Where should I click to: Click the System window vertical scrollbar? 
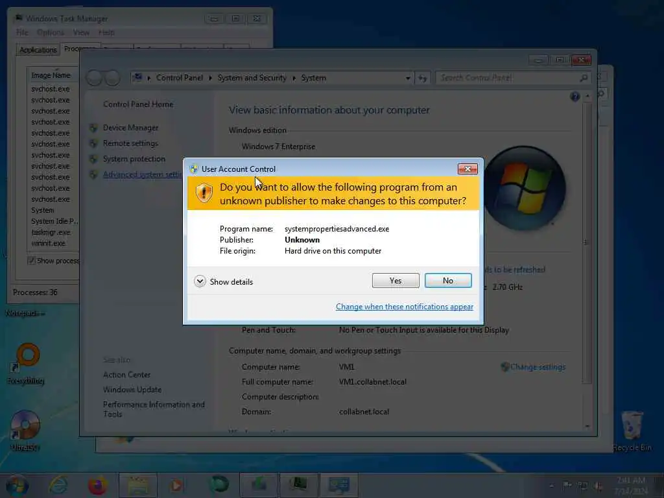[x=587, y=243]
